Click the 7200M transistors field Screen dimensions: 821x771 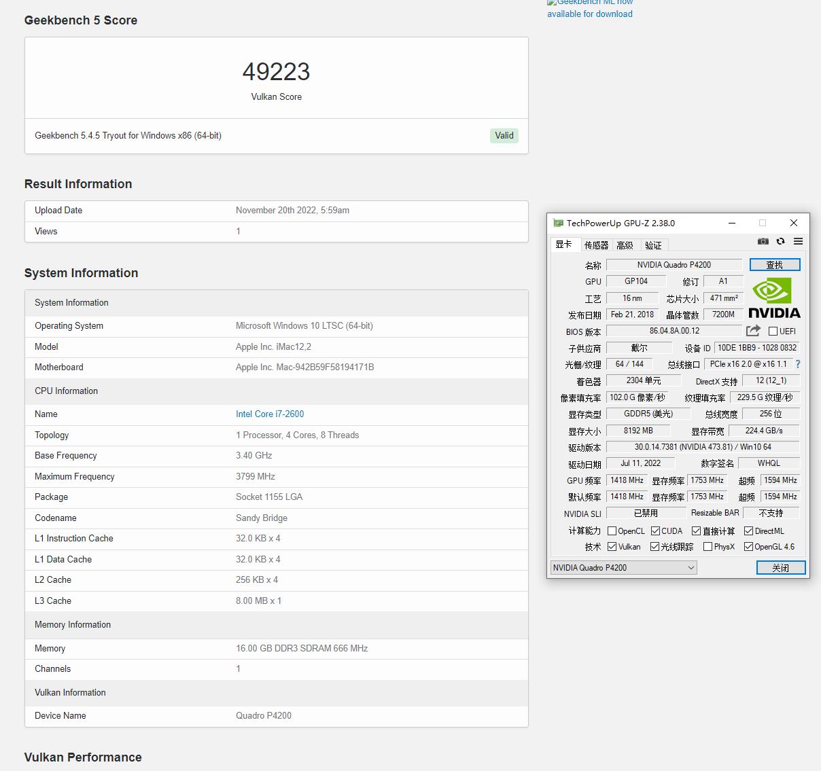724,315
